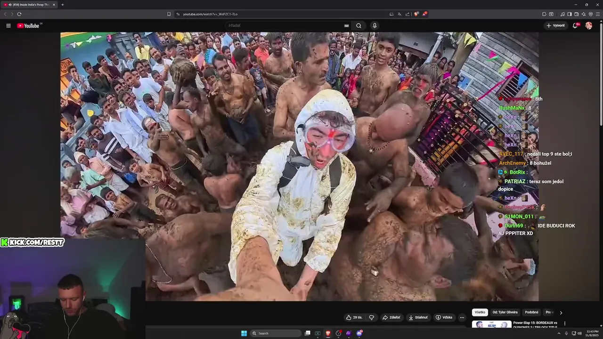Open the on-screen keyboard icon in search box
The image size is (603, 339).
347,26
